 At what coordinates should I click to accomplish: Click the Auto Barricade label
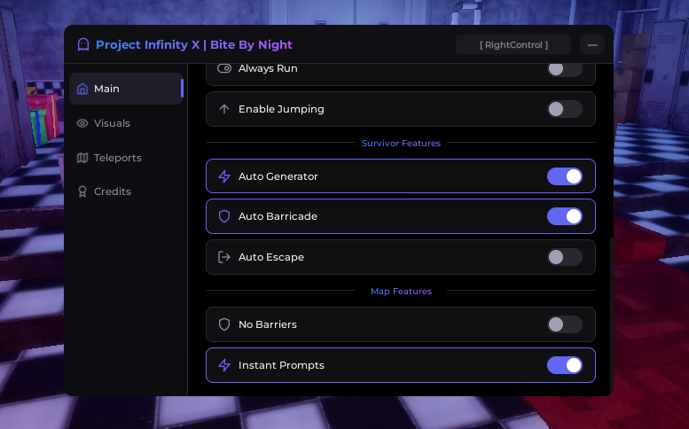point(278,216)
